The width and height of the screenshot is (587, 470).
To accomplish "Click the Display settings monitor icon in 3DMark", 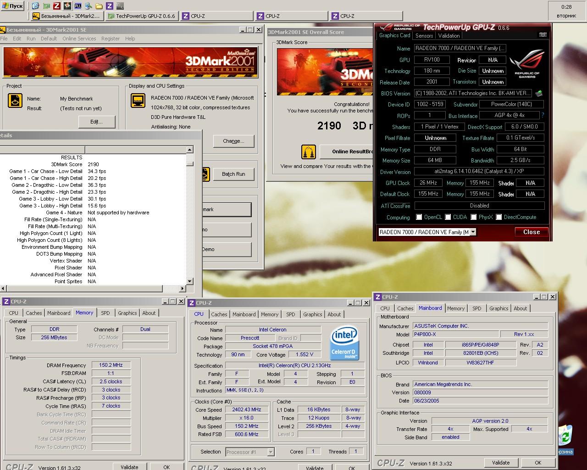I will tap(138, 101).
